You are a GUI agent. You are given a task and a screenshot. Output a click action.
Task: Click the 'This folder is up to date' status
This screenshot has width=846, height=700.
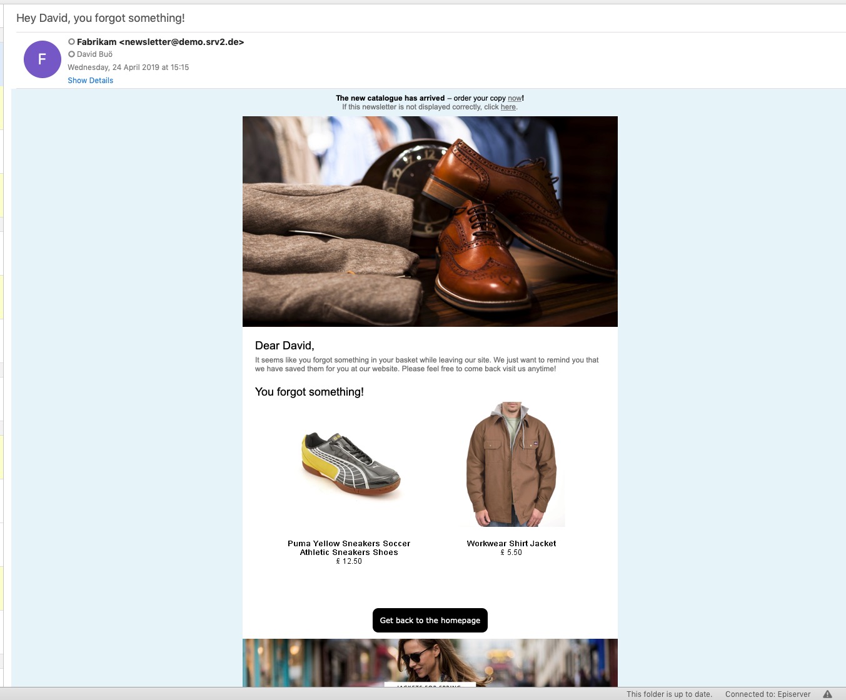(x=669, y=694)
